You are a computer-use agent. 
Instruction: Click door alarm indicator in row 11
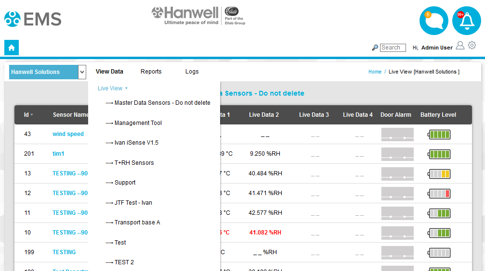point(397,213)
